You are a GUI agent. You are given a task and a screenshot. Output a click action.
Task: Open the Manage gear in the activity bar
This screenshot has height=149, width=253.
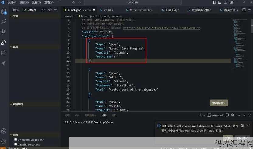click(4, 141)
